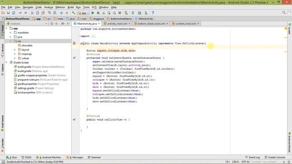Open the File menu
The image size is (292, 164).
click(3, 7)
